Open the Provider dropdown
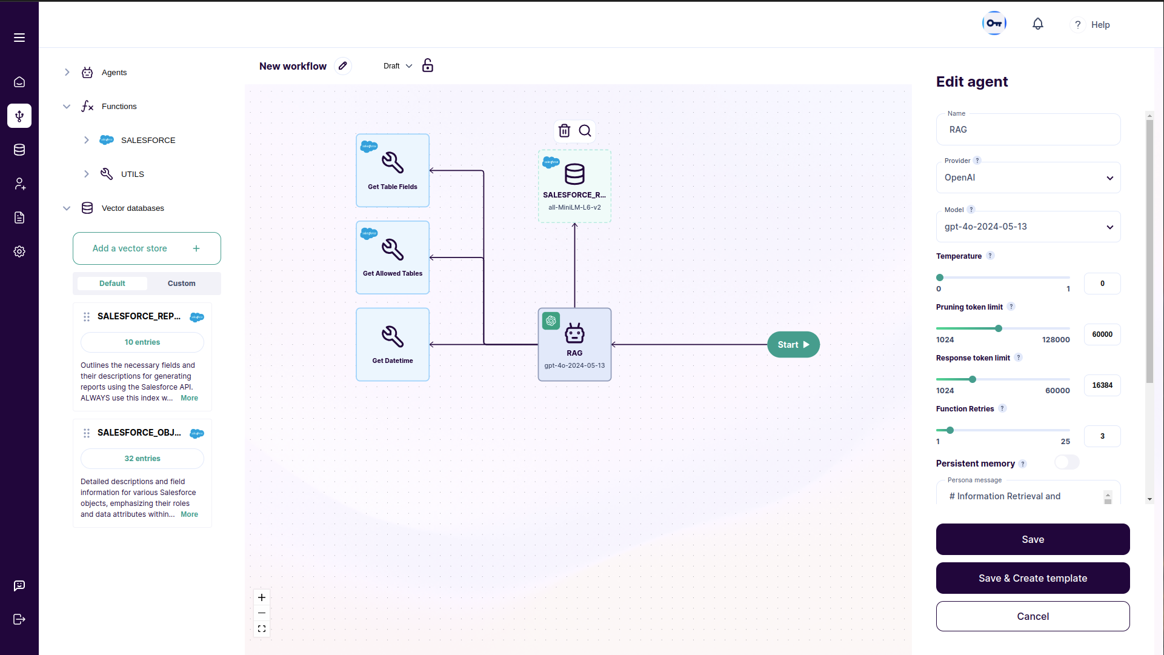The image size is (1164, 655). coord(1028,178)
